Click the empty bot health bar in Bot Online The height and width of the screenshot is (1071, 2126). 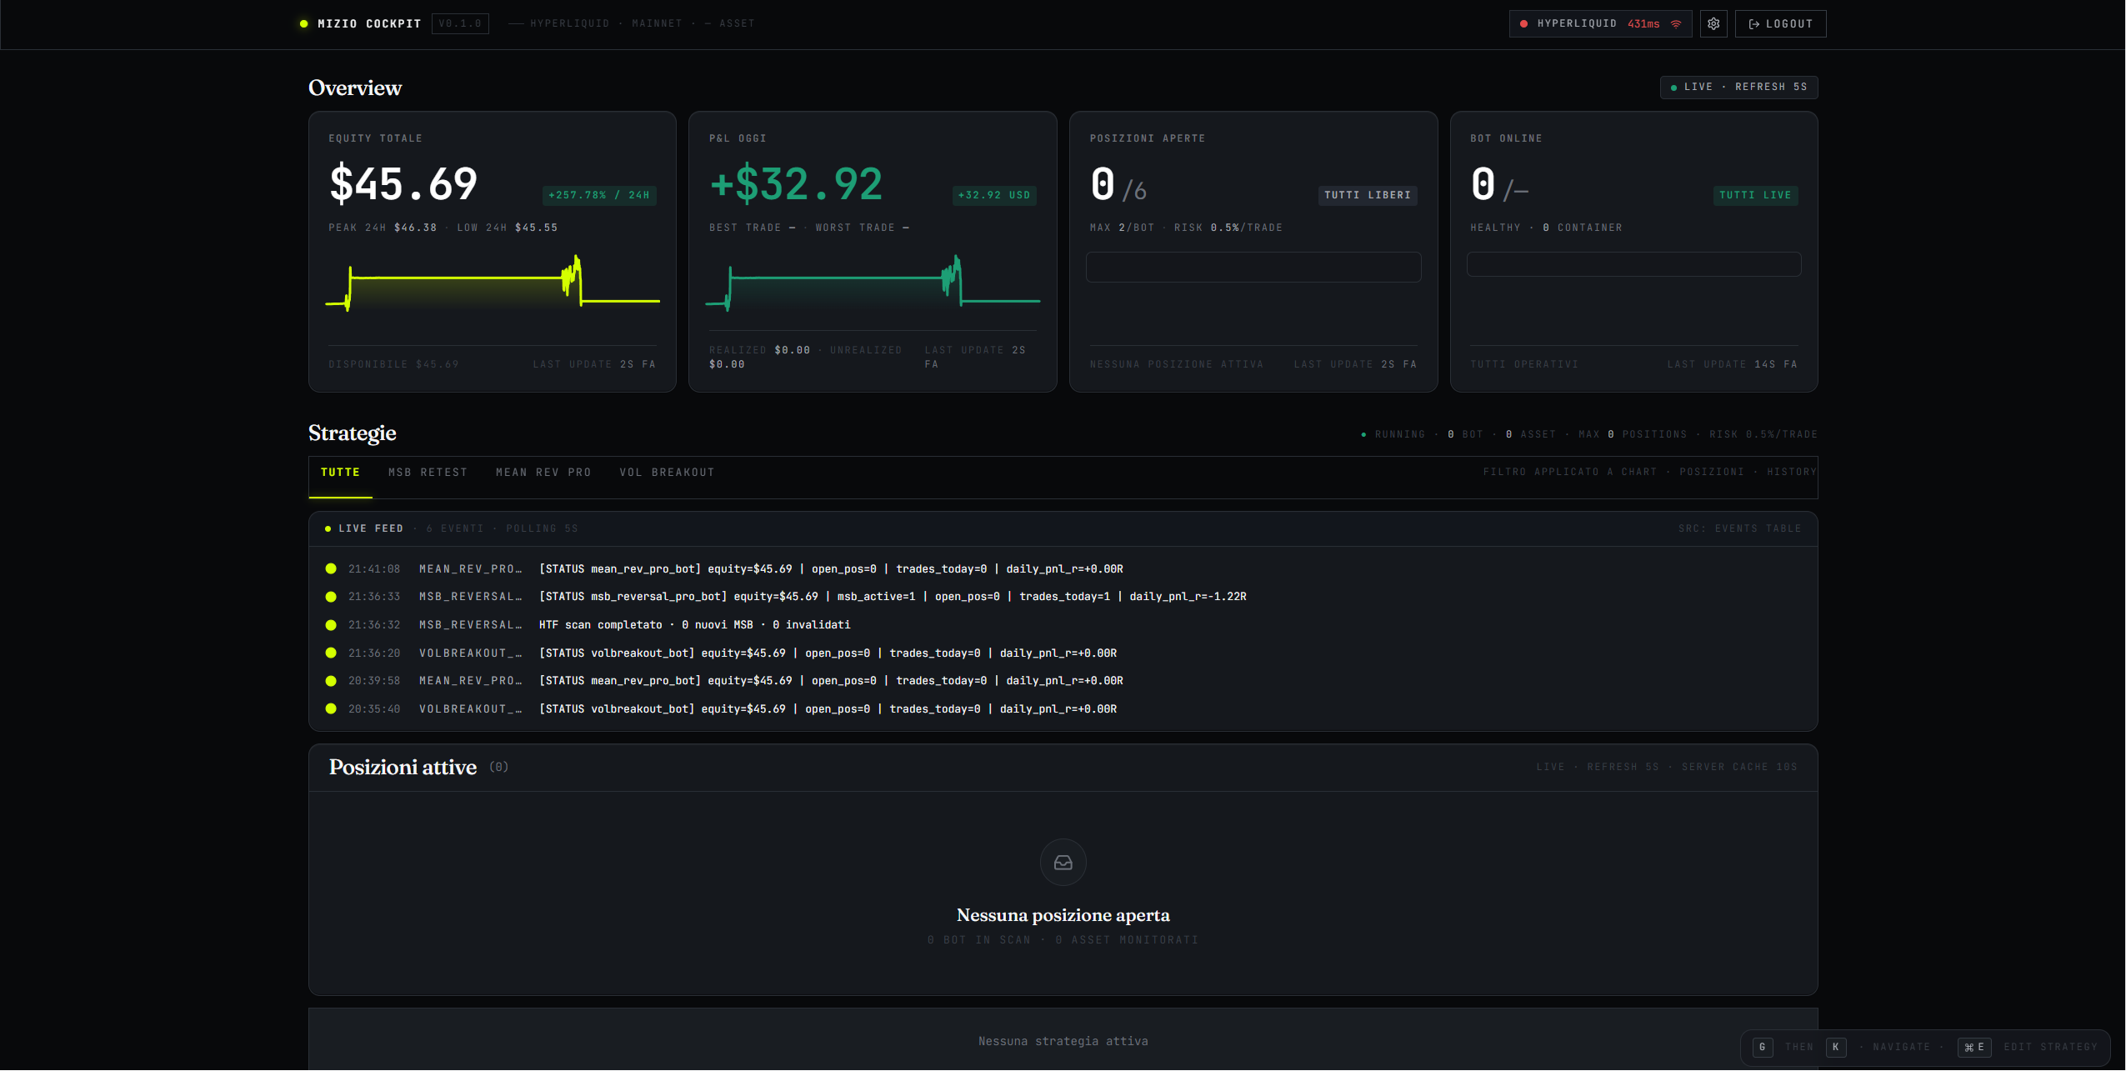coord(1633,264)
